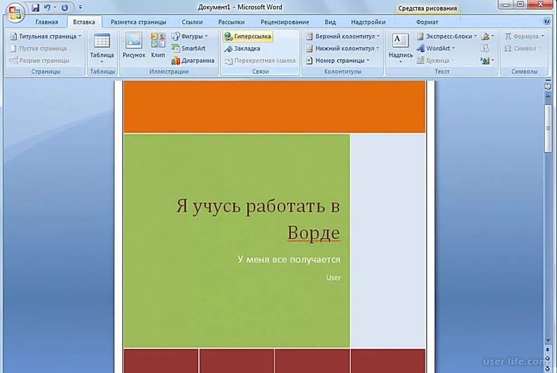The height and width of the screenshot is (373, 557).
Task: Open the Номер страницы page number dropdown
Action: 338,60
